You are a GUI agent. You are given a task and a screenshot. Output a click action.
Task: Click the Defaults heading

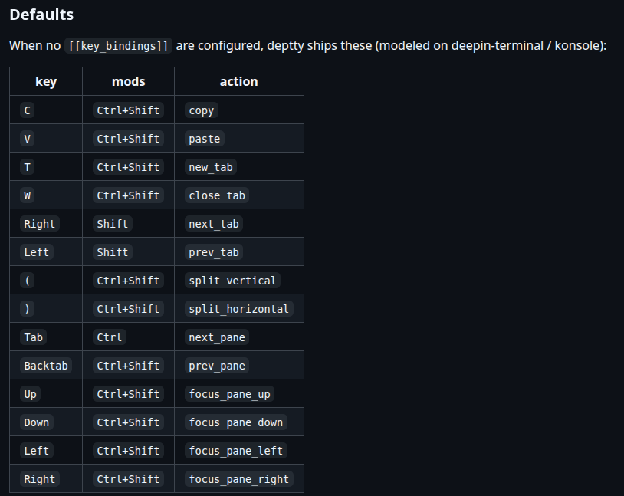(41, 15)
